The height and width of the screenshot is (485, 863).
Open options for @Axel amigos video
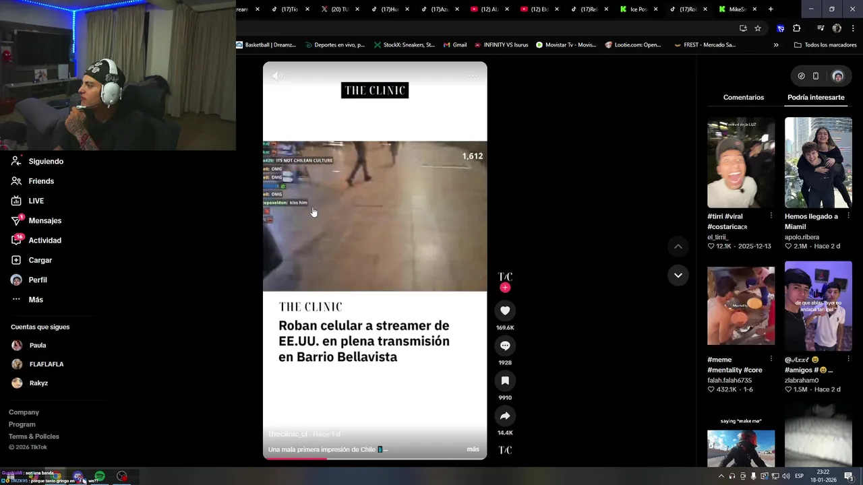(x=848, y=359)
